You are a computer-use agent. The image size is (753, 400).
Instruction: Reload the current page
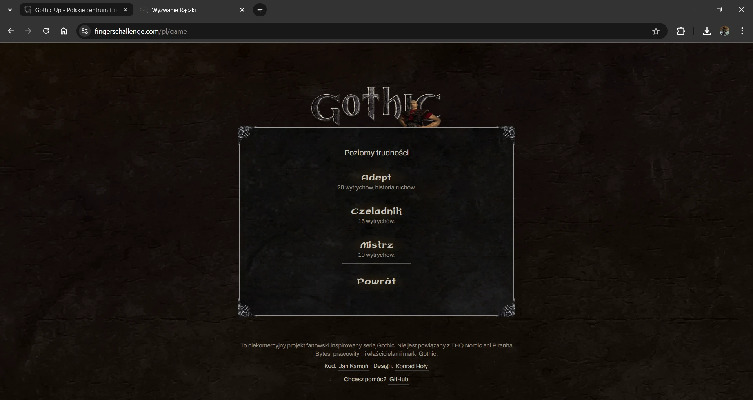coord(46,31)
